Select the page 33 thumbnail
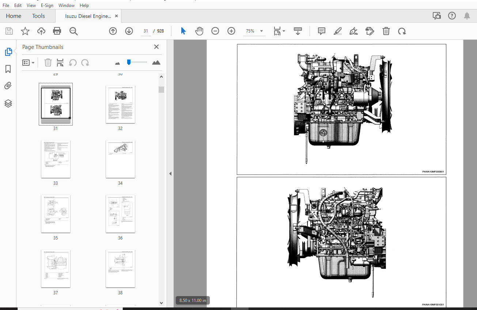This screenshot has height=310, width=477. 56,159
